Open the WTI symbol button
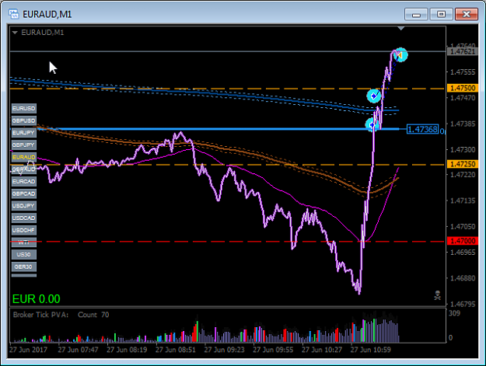 point(24,242)
